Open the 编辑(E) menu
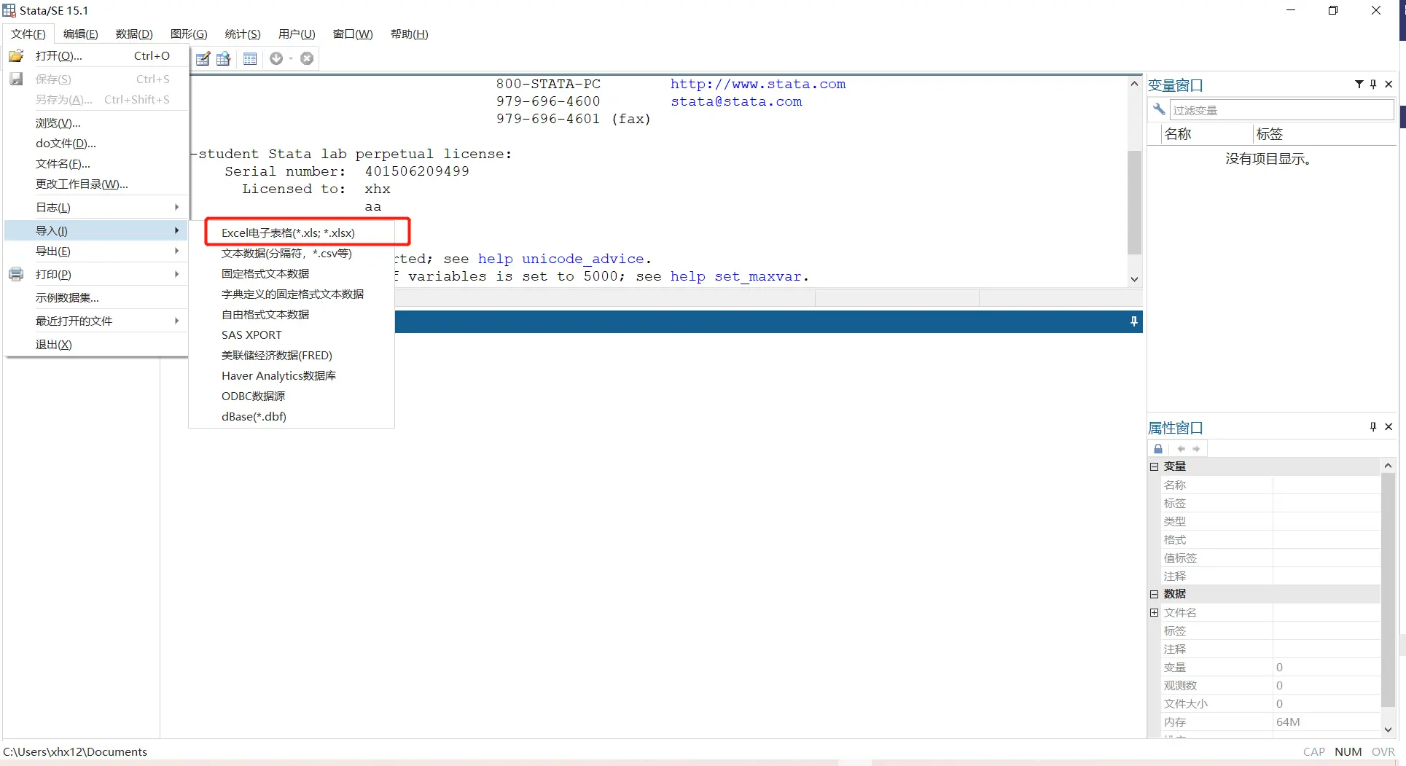Screen dimensions: 1406x766 point(80,34)
